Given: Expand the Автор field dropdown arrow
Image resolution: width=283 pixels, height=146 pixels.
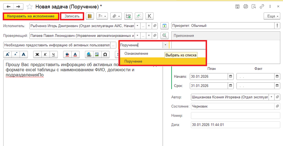Looking at the screenshot, I should [271, 97].
